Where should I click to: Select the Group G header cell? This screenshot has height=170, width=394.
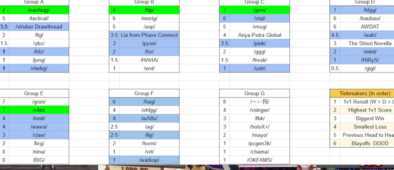[254, 93]
